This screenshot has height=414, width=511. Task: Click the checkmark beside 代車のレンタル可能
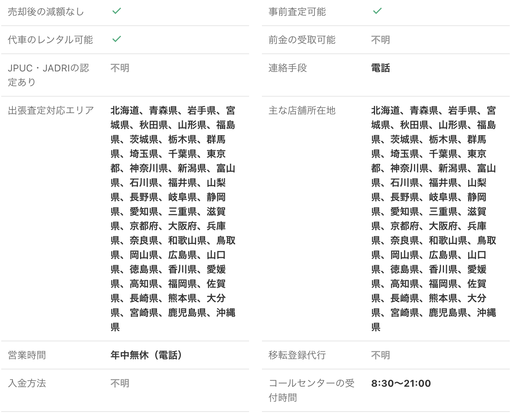(x=116, y=39)
